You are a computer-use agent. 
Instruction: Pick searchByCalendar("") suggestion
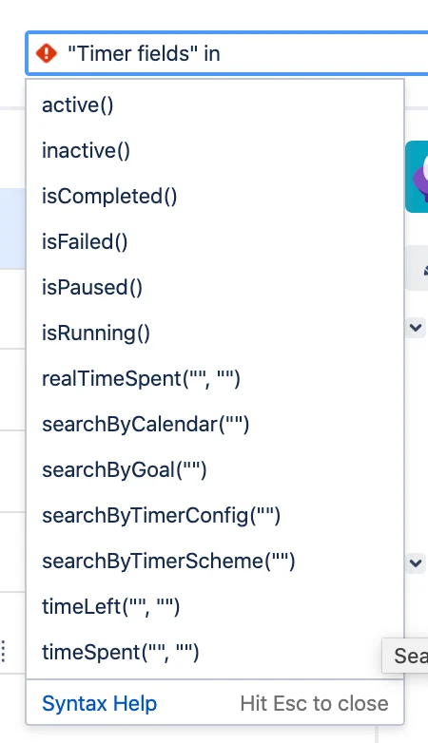[x=215, y=424]
